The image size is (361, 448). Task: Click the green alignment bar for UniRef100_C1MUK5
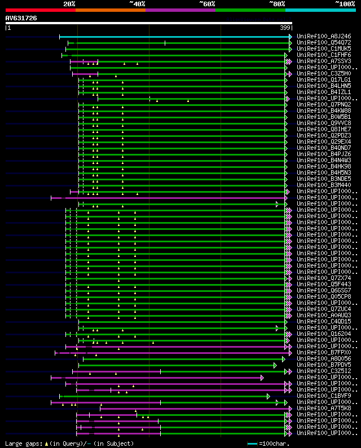[177, 50]
